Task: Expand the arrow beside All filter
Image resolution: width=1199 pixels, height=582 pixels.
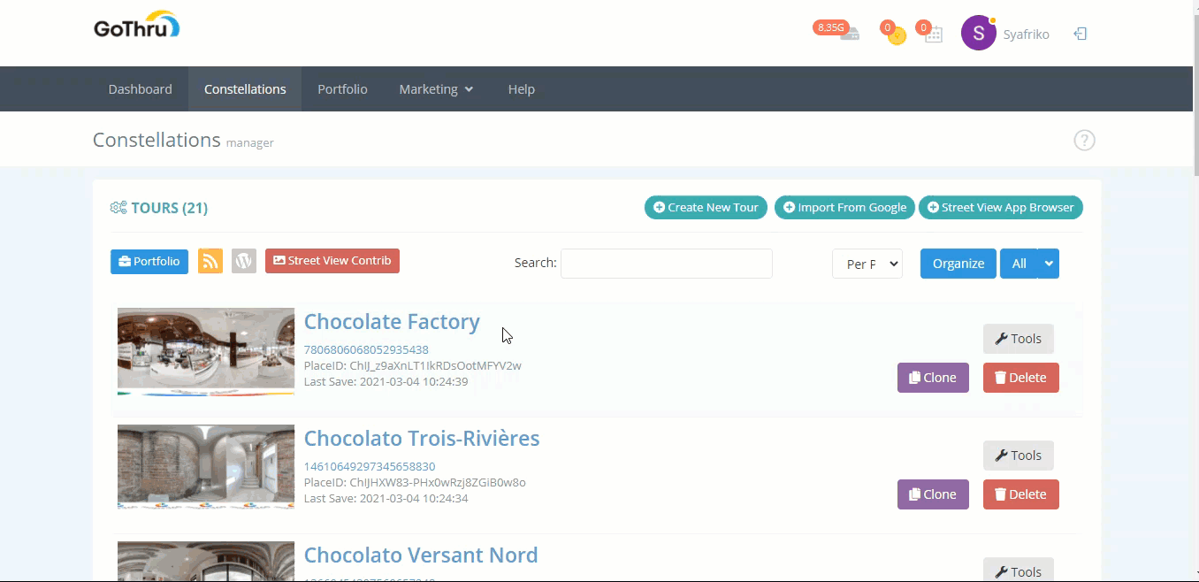Action: point(1049,264)
